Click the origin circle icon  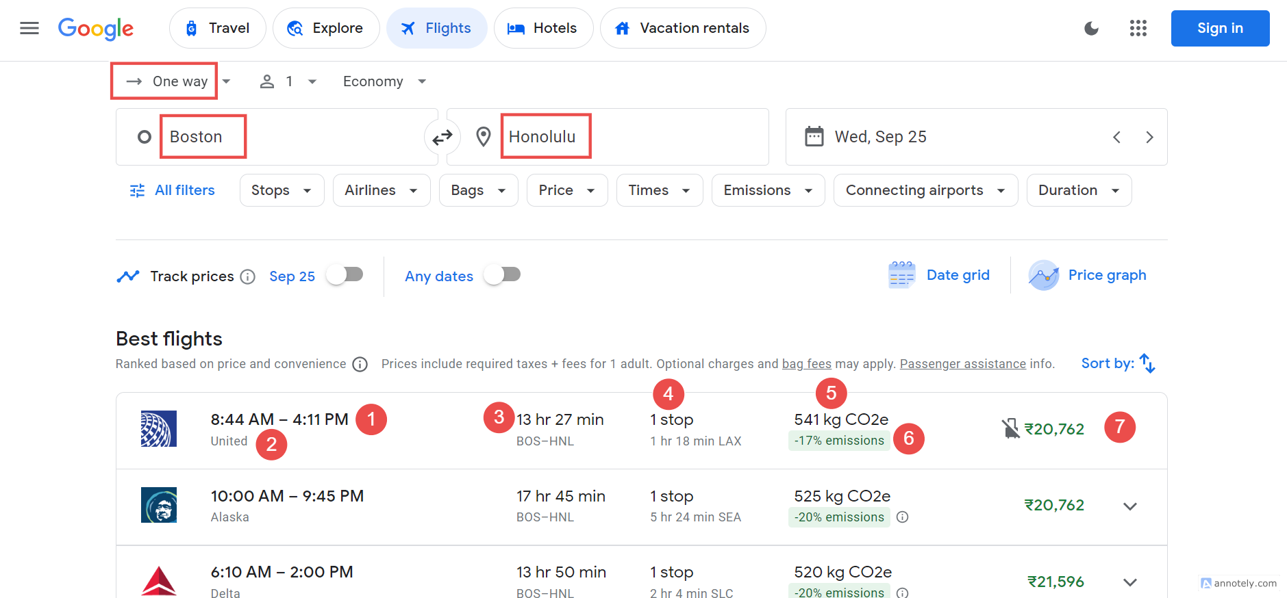[x=144, y=137]
